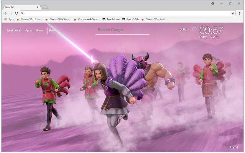Open the last Chrome Web Store bookmark
Image resolution: width=245 pixels, height=153 pixels.
click(x=154, y=19)
